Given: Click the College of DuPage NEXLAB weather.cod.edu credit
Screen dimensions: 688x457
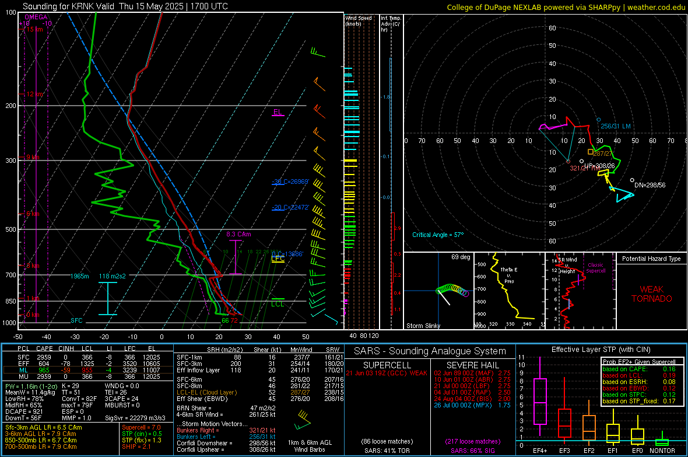Looking at the screenshot, I should (566, 7).
